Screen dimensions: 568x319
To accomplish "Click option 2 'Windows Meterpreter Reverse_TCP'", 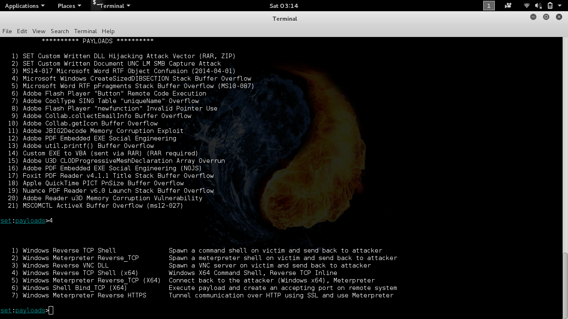I will coord(81,258).
